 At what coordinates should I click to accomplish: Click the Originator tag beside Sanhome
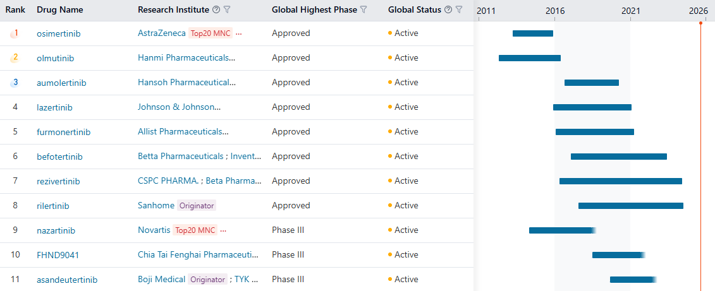[x=197, y=206]
